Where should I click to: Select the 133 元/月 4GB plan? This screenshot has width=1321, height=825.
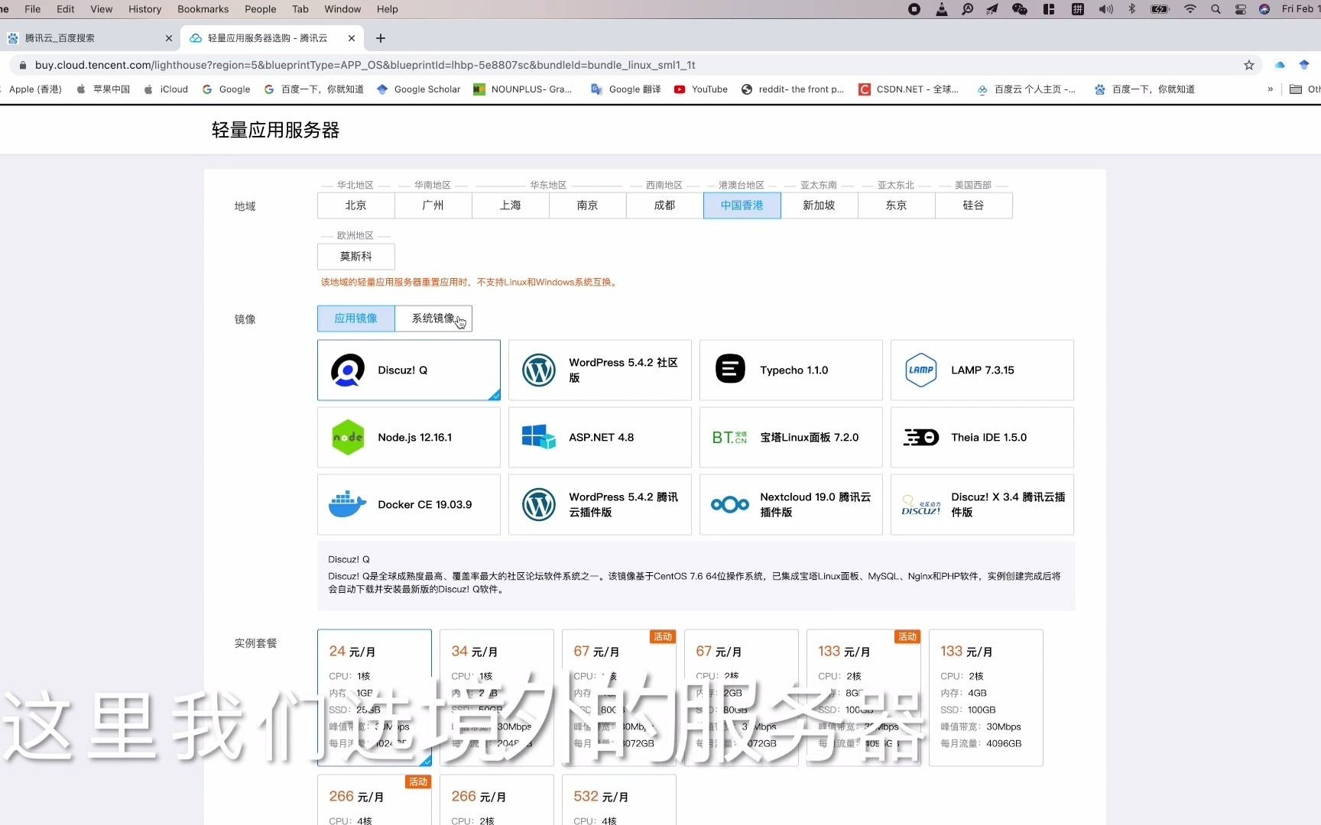click(x=985, y=697)
